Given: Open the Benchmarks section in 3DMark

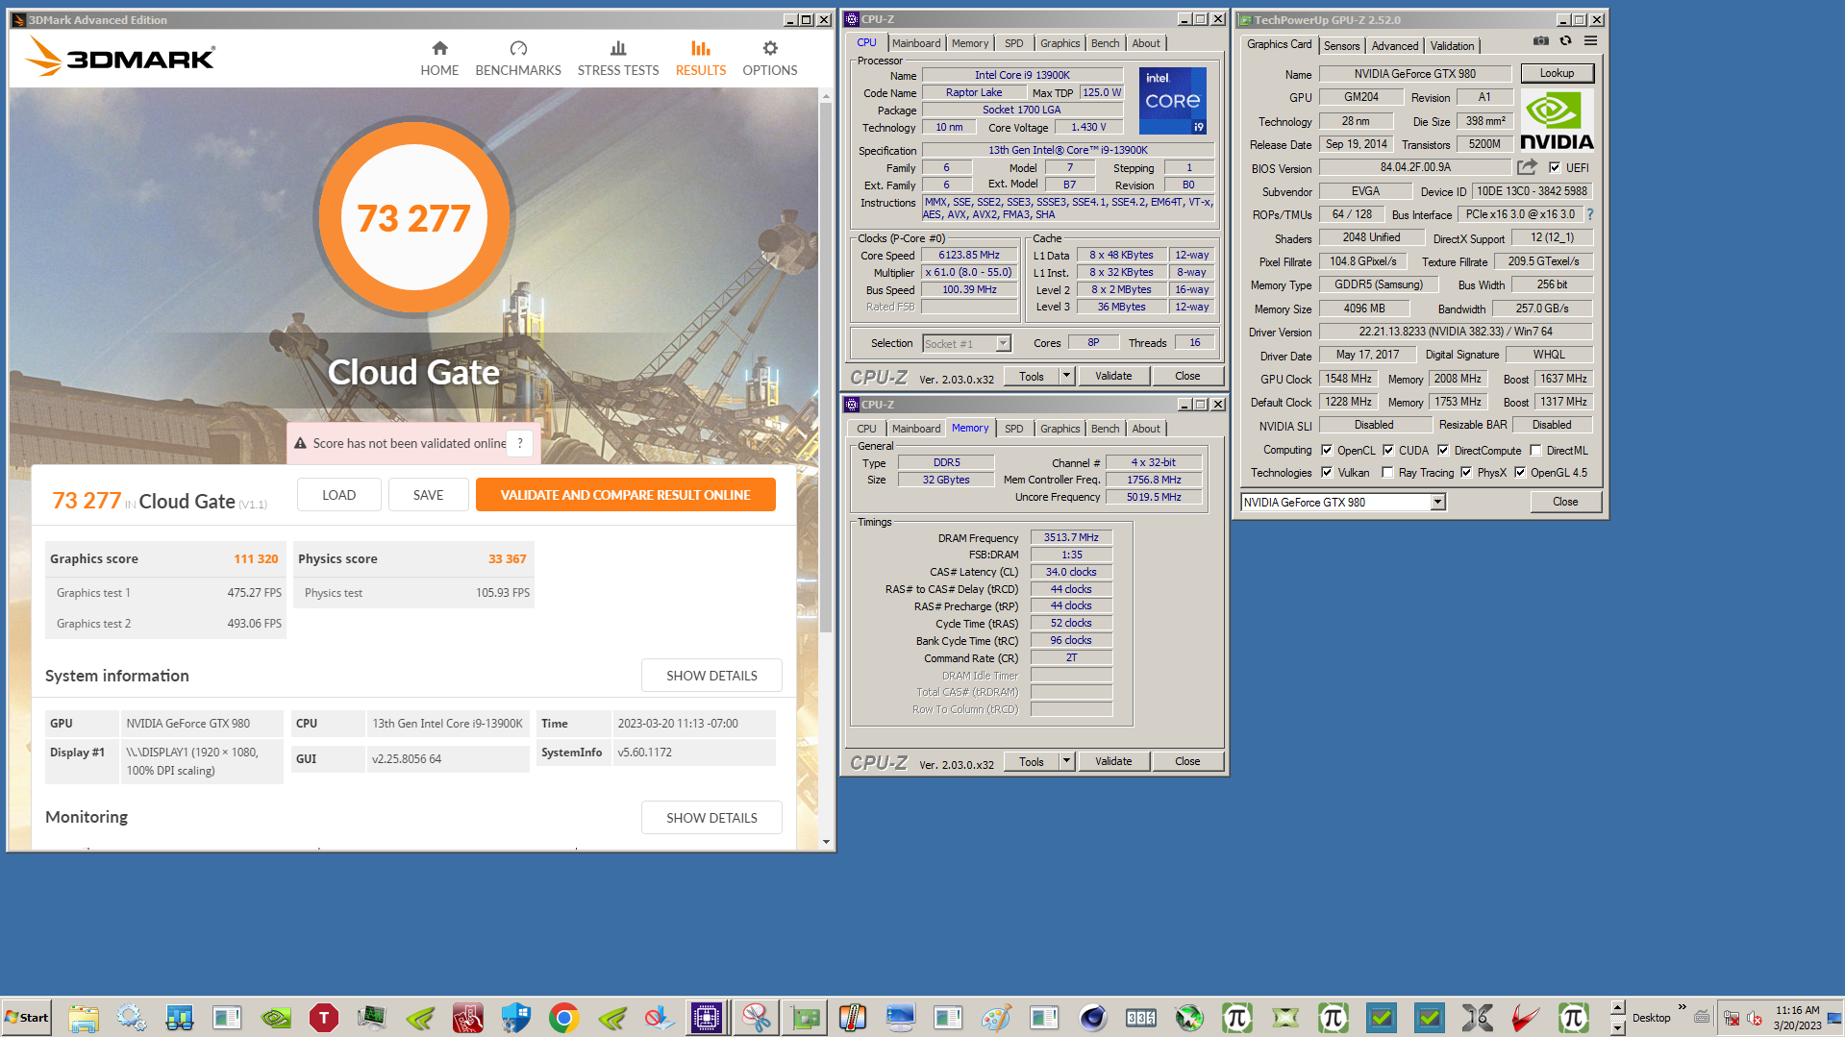Looking at the screenshot, I should (518, 59).
